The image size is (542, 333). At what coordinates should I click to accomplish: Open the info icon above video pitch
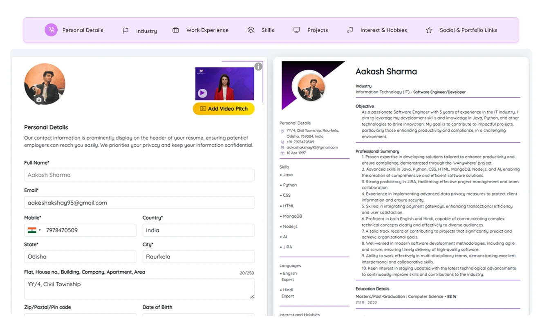click(x=258, y=67)
